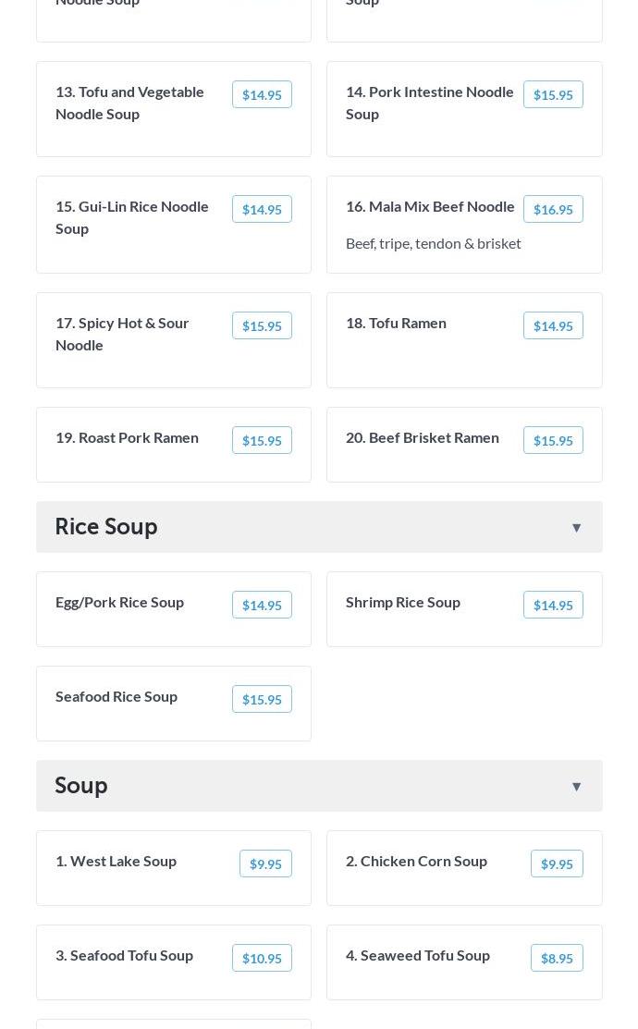Screen dimensions: 638x1029
Task: Collapse the Rice Soup section arrow
Action: click(576, 528)
